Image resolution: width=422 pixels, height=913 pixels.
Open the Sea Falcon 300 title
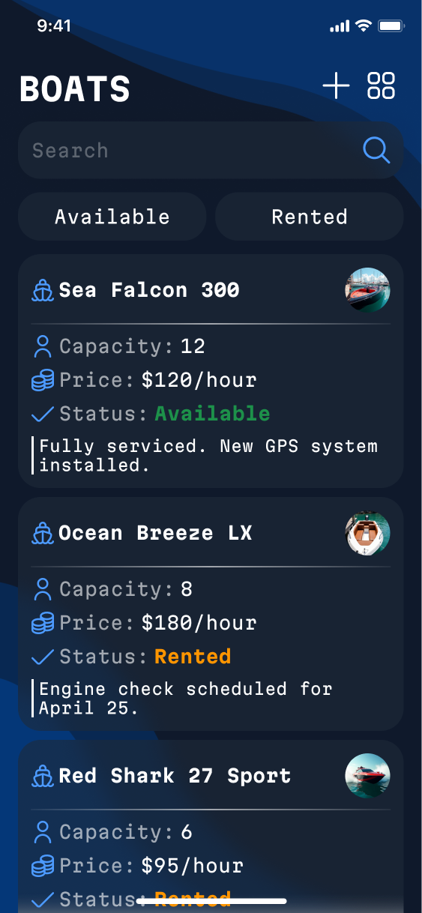[149, 290]
